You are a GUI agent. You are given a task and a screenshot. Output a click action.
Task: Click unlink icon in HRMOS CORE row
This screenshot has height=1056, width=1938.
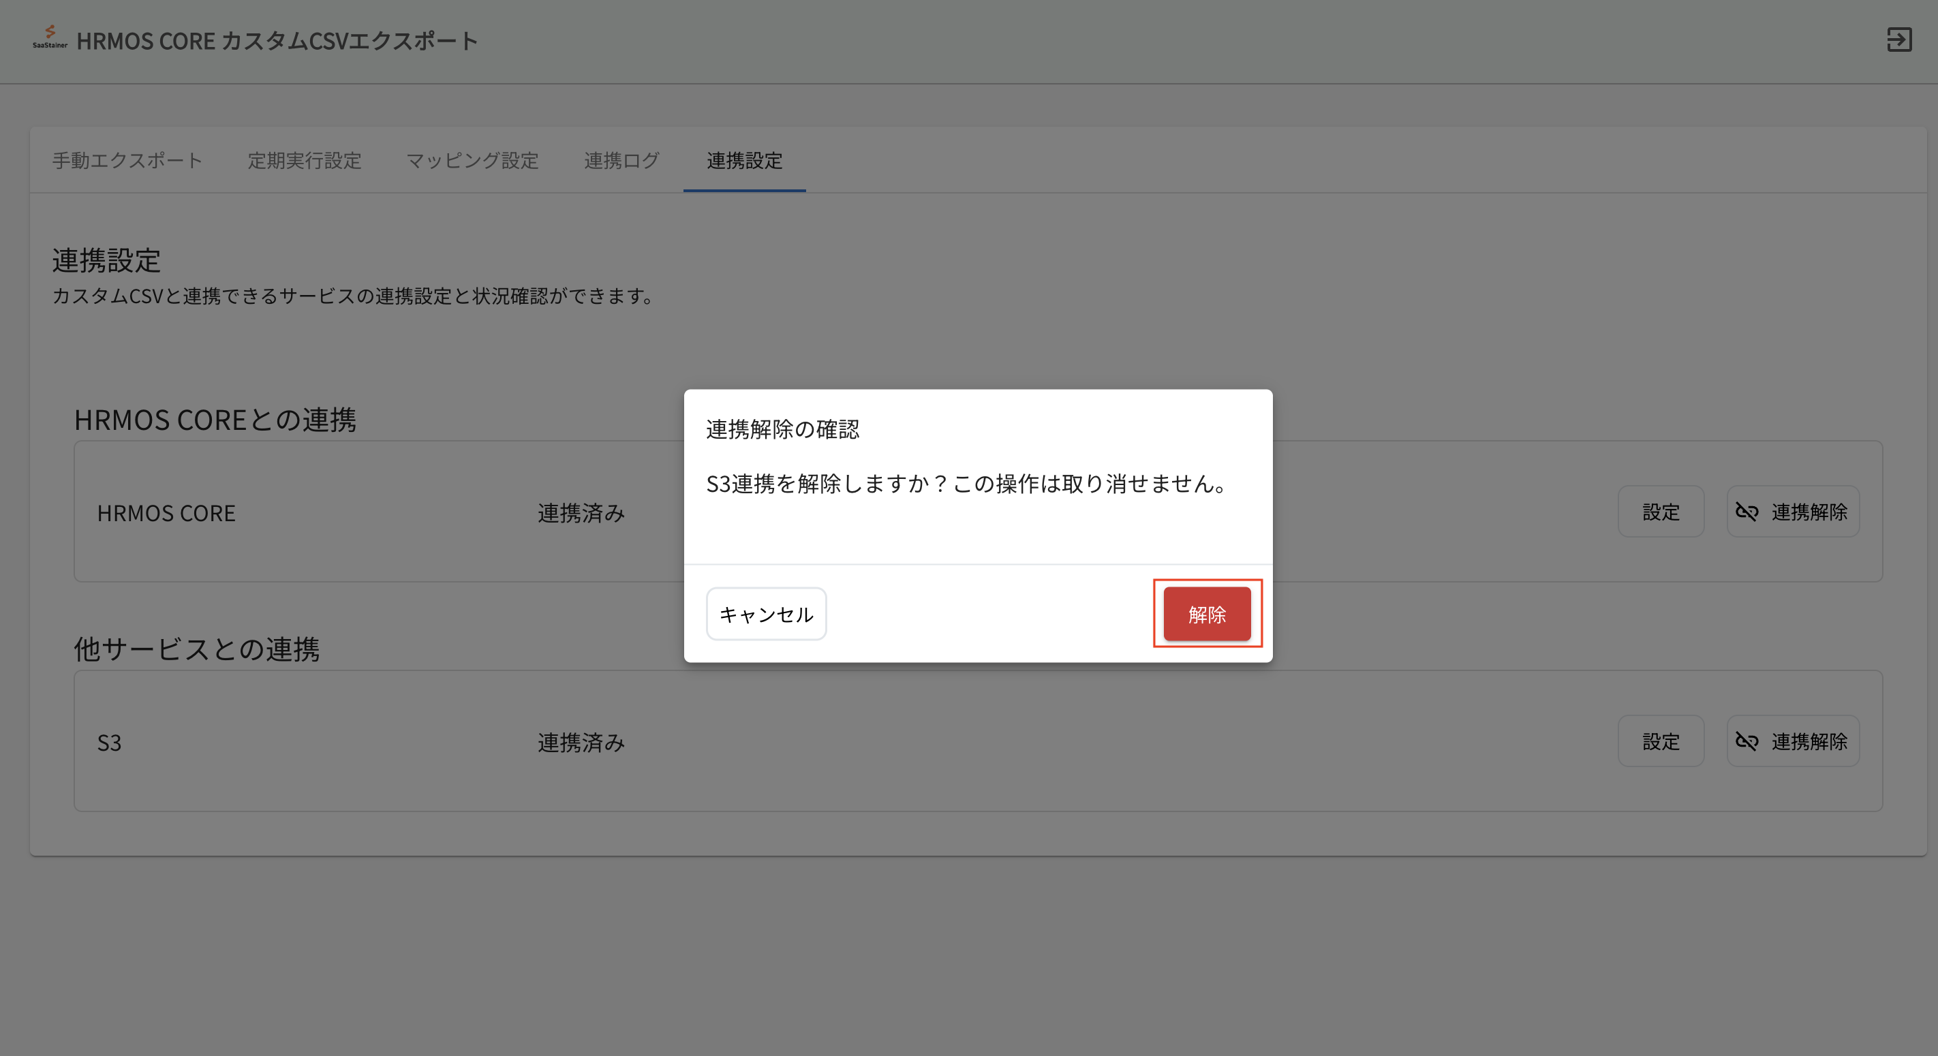1746,512
